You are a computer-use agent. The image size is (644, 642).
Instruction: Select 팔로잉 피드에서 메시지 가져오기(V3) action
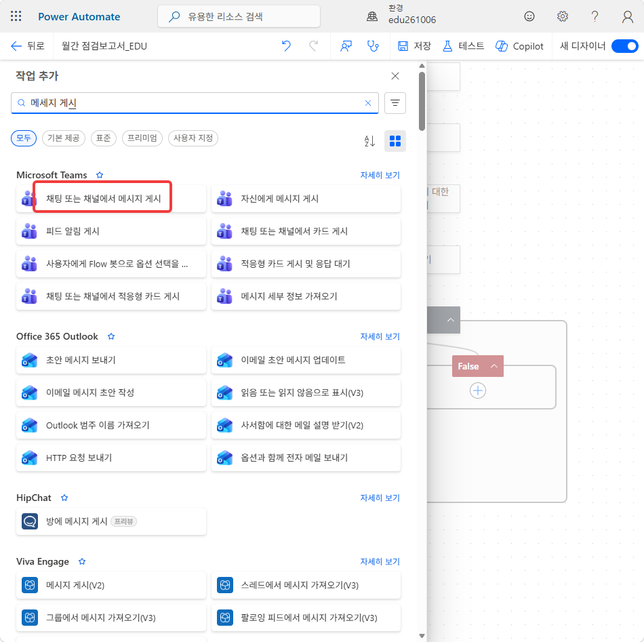pos(306,618)
